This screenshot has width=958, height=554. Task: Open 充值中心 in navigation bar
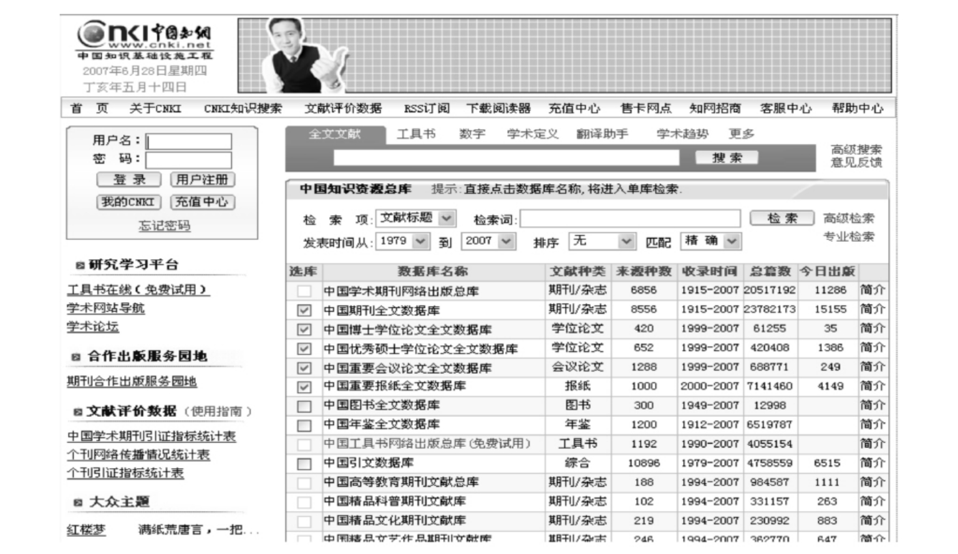coord(574,108)
